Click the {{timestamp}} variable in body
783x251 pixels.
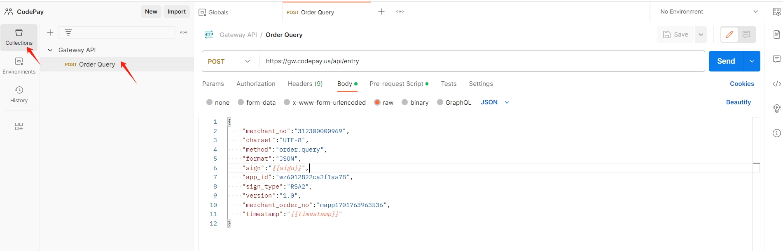point(315,214)
